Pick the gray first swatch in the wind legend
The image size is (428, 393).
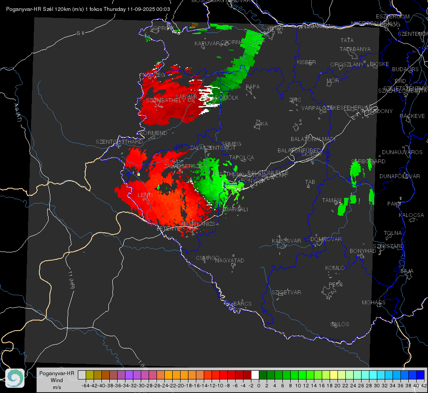(x=82, y=375)
